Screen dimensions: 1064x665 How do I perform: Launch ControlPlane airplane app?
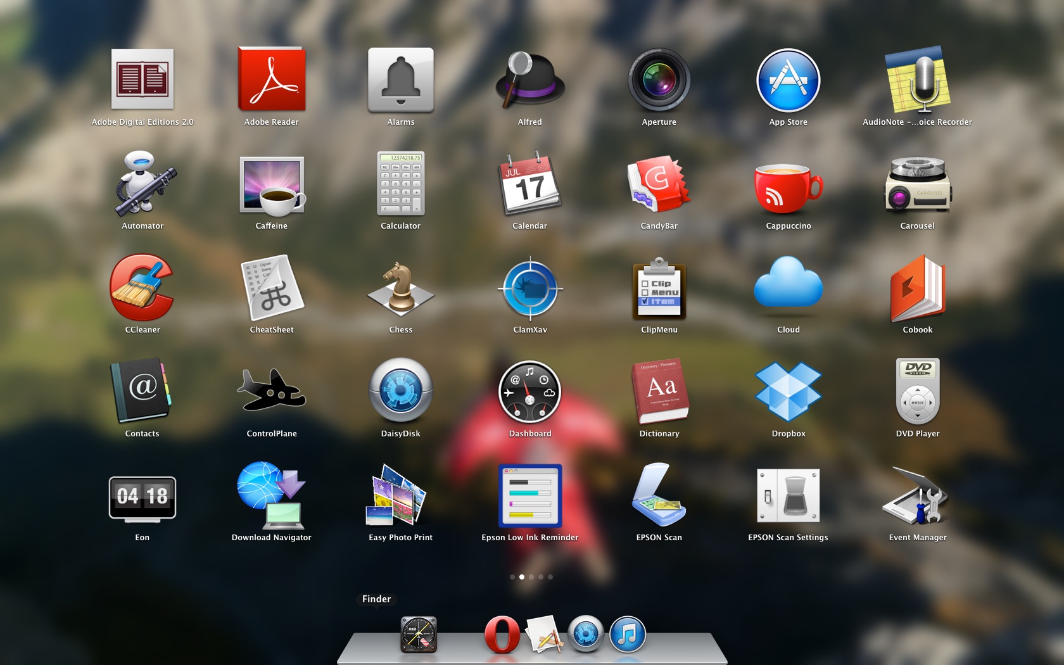point(272,389)
